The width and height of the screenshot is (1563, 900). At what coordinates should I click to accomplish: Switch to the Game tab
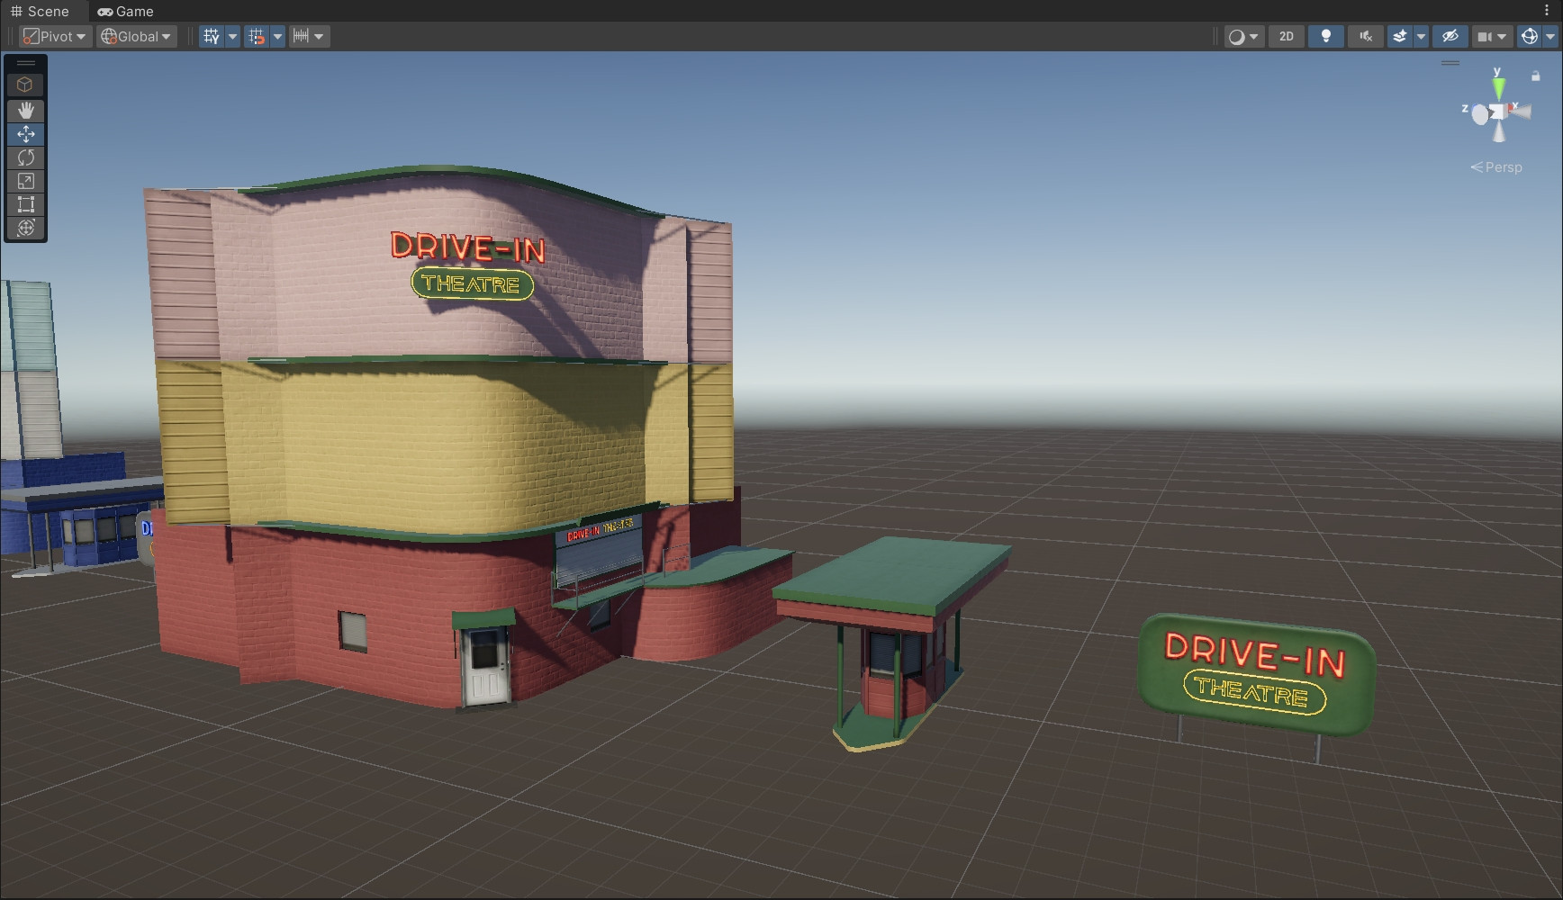coord(125,11)
